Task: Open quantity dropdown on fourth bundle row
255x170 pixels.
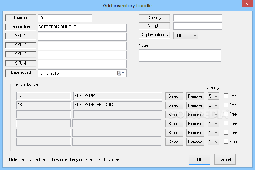Action: 213,123
